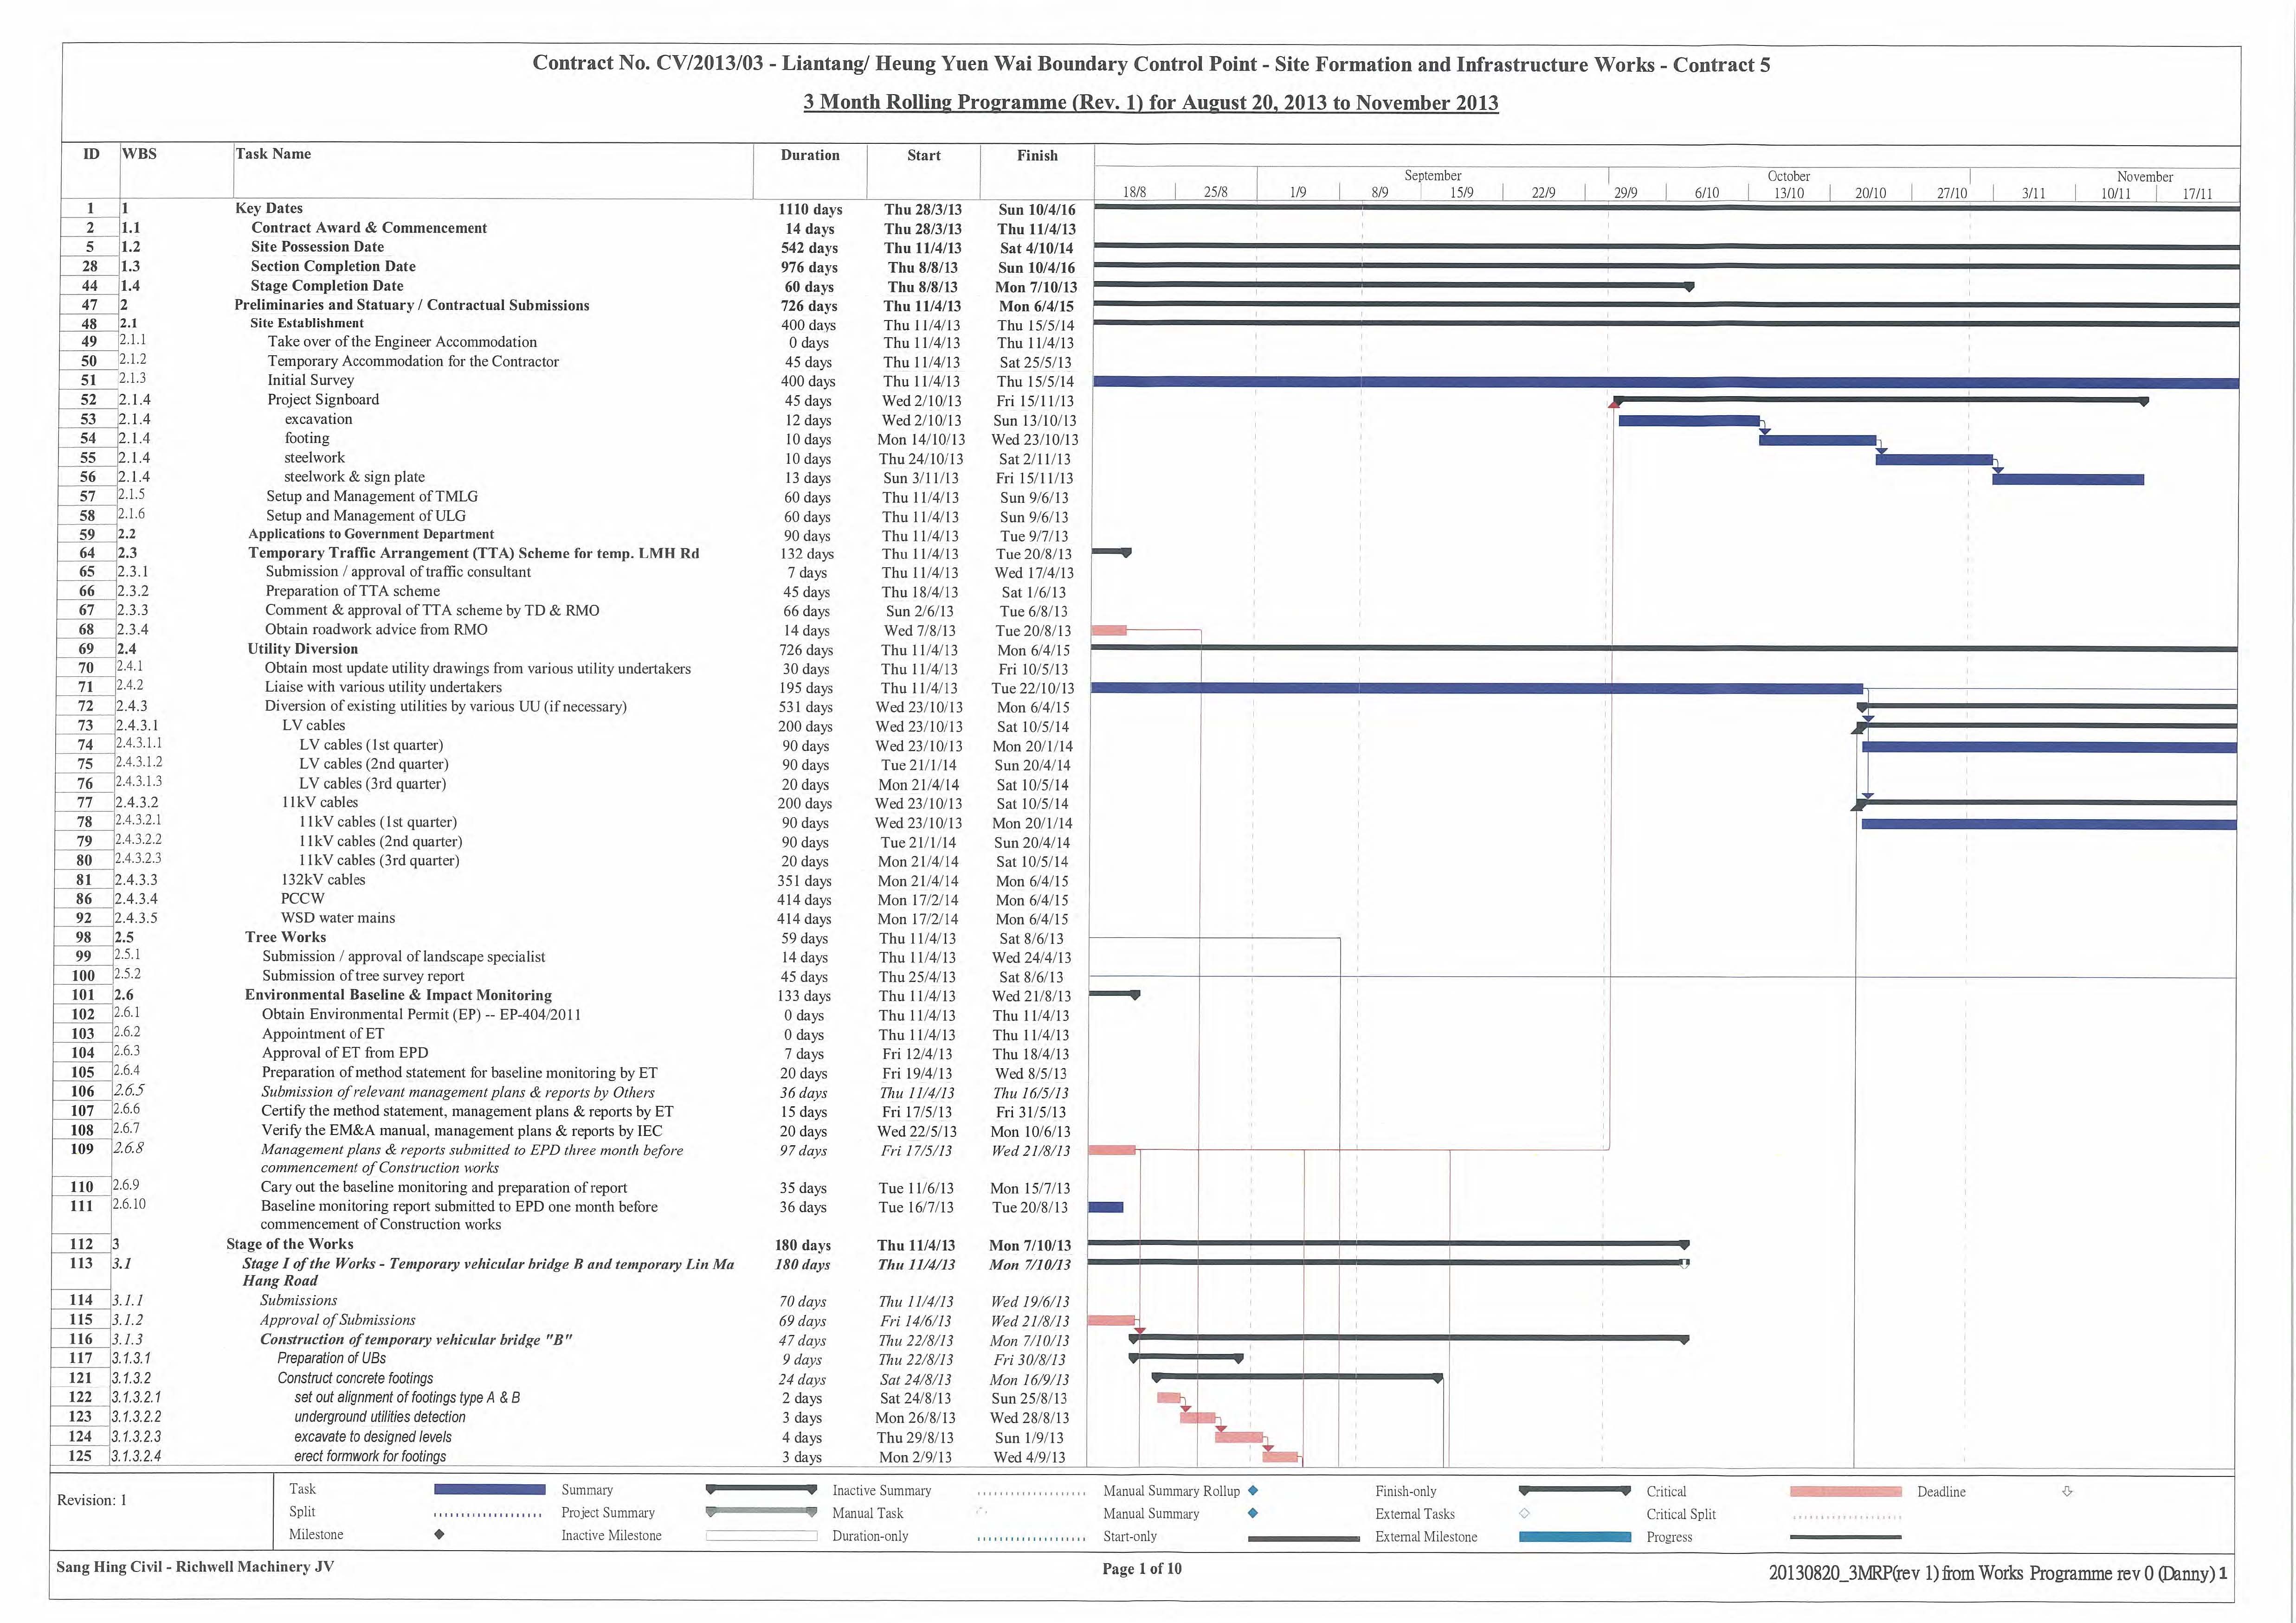Screen dimensions: 2296x1623
Task: Click the Start column header
Action: (924, 155)
